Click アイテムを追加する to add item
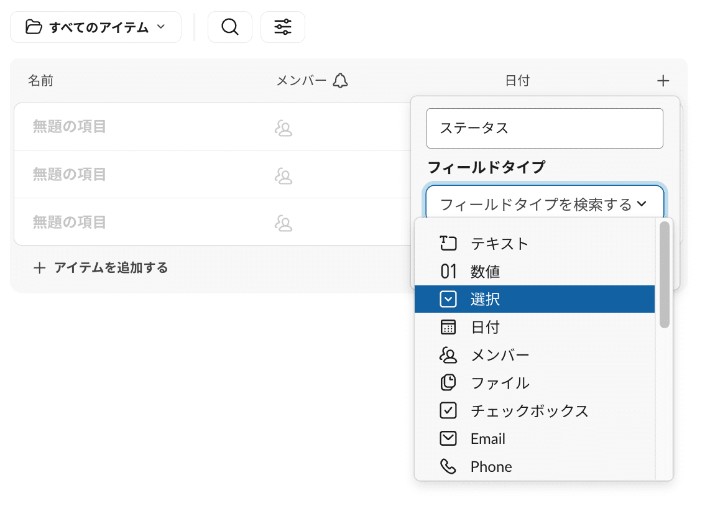The height and width of the screenshot is (516, 710). (x=101, y=269)
